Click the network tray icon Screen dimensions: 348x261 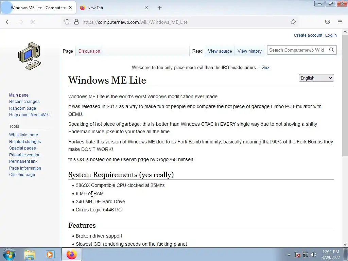tap(306, 255)
